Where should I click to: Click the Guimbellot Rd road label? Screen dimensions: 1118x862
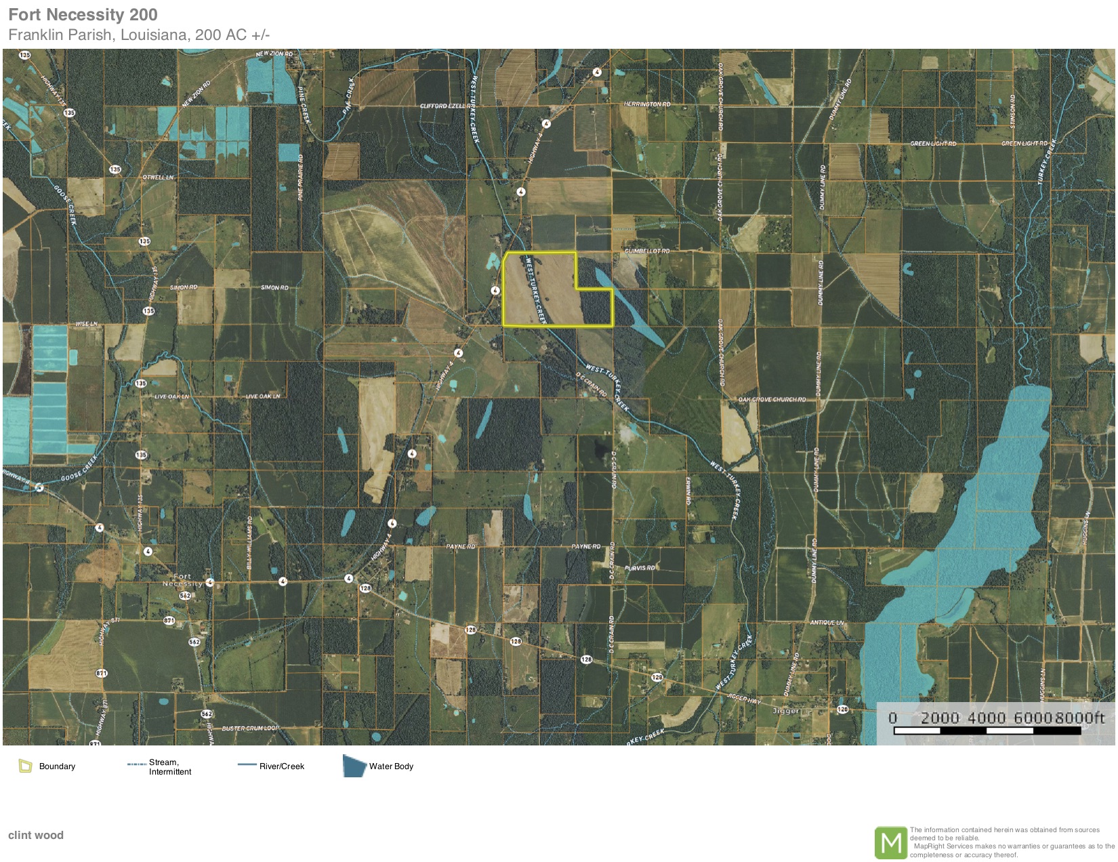click(647, 251)
